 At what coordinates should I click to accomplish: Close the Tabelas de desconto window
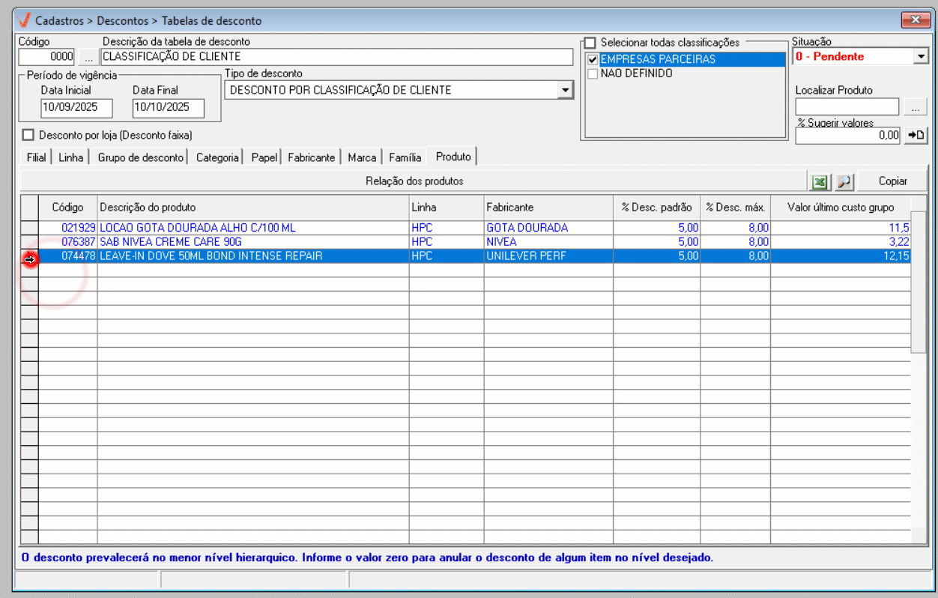point(915,20)
